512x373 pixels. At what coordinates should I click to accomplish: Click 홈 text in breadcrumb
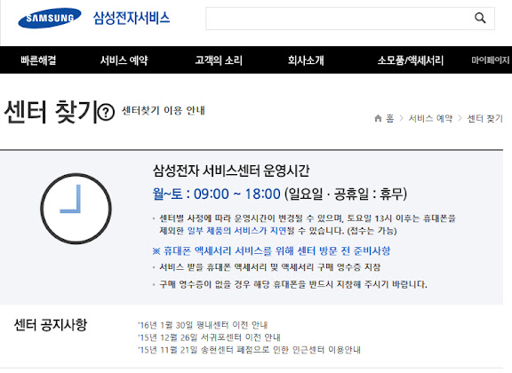point(390,118)
